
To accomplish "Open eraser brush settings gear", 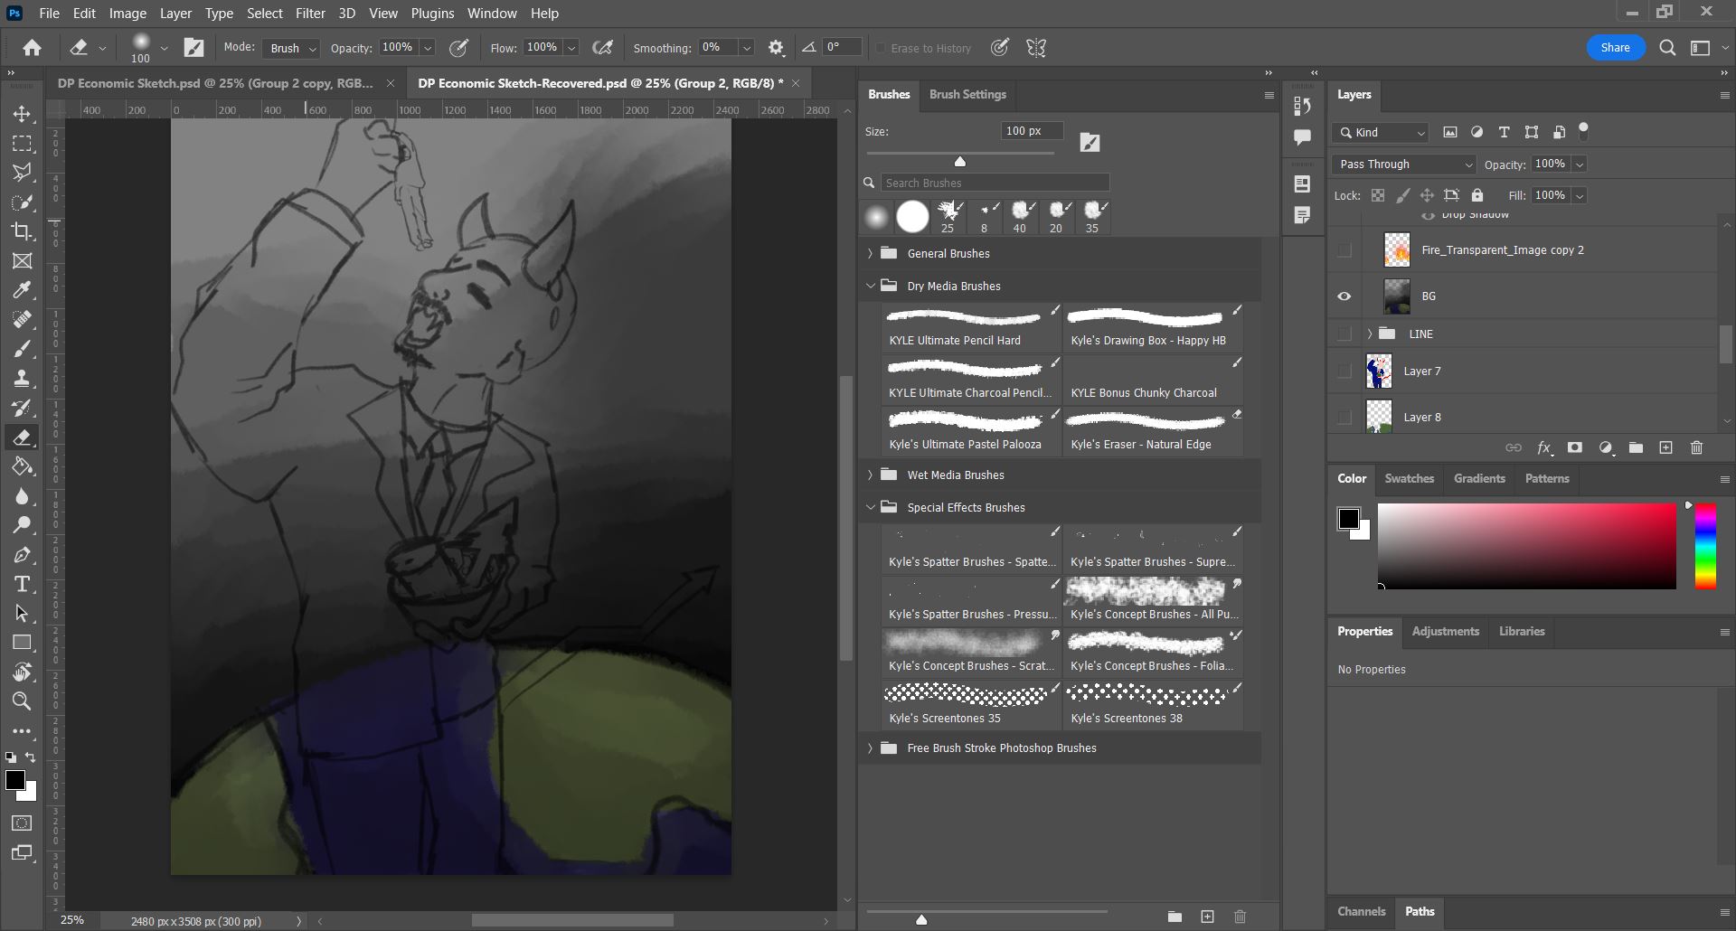I will coord(776,48).
